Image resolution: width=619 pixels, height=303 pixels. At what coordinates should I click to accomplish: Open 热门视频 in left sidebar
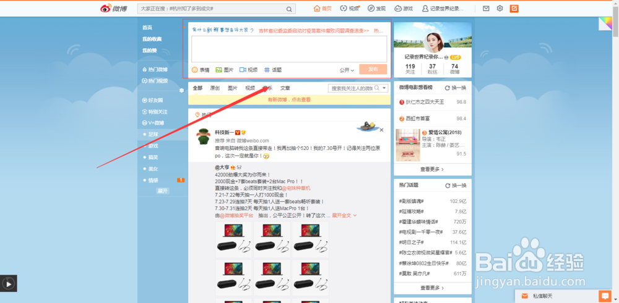pyautogui.click(x=155, y=81)
